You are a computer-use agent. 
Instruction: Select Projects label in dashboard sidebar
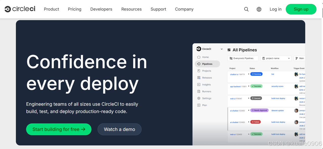click(x=207, y=71)
